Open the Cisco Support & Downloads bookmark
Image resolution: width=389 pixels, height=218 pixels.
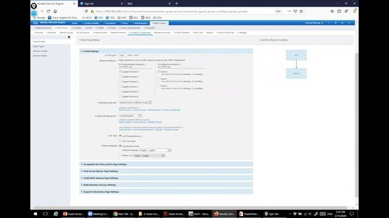63,18
